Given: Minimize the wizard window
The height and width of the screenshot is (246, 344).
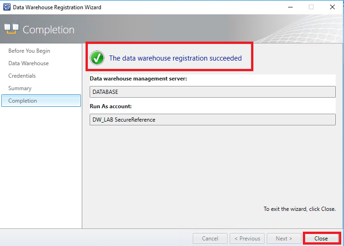Looking at the screenshot, I should 290,7.
